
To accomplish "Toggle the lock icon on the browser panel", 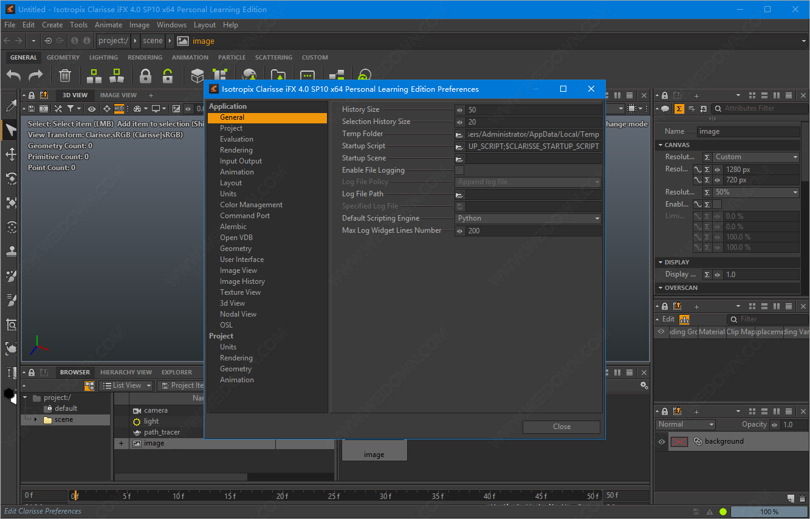I will click(32, 373).
